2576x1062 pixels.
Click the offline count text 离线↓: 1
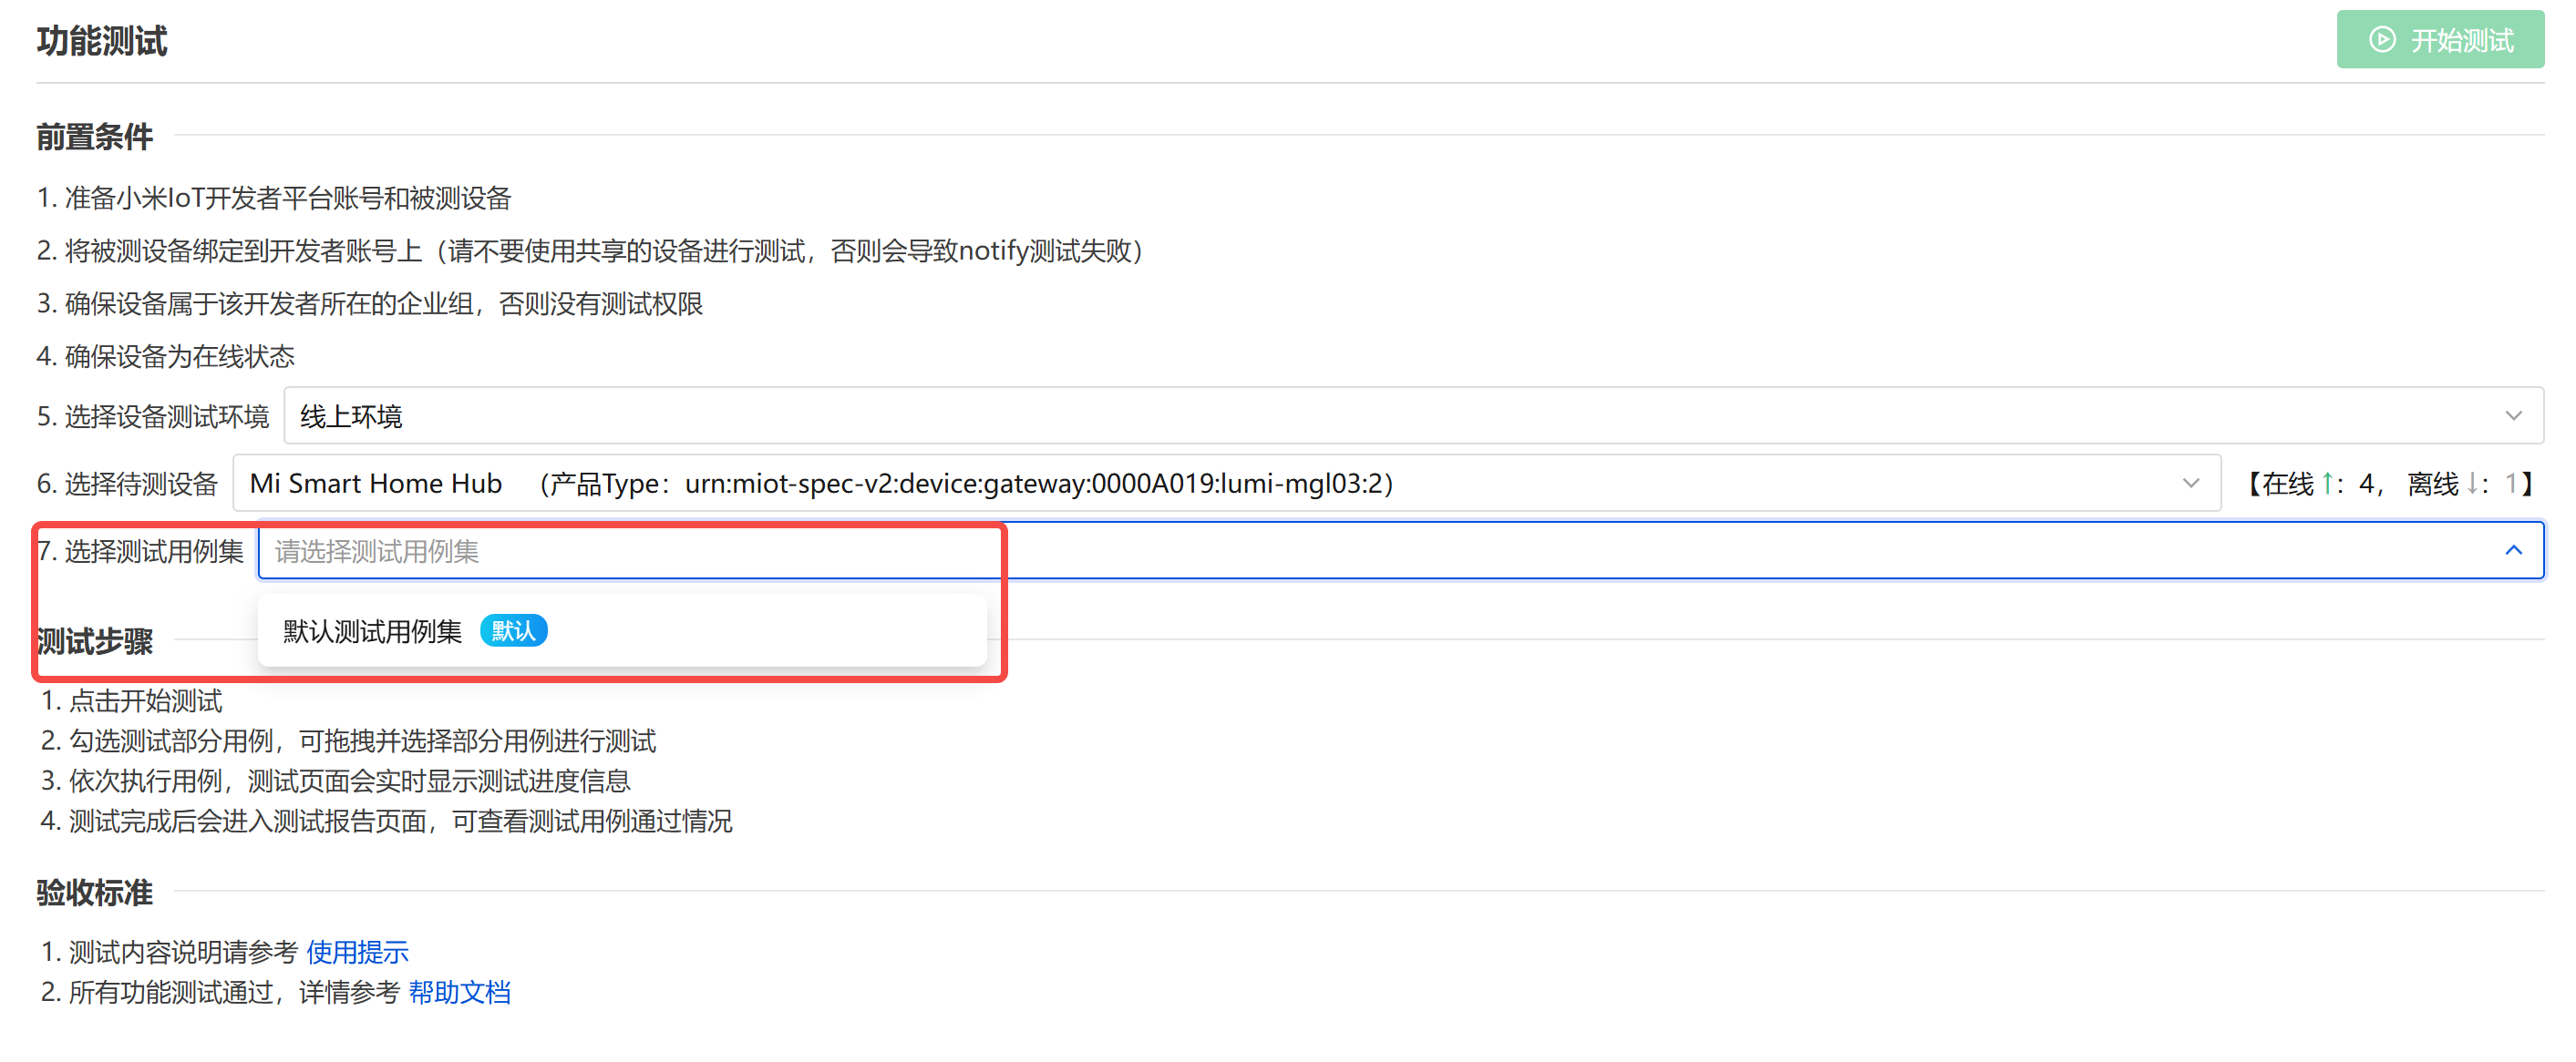coord(2462,484)
